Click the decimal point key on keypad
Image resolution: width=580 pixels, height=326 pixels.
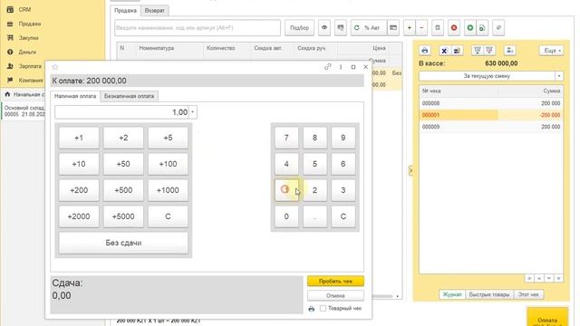point(314,216)
